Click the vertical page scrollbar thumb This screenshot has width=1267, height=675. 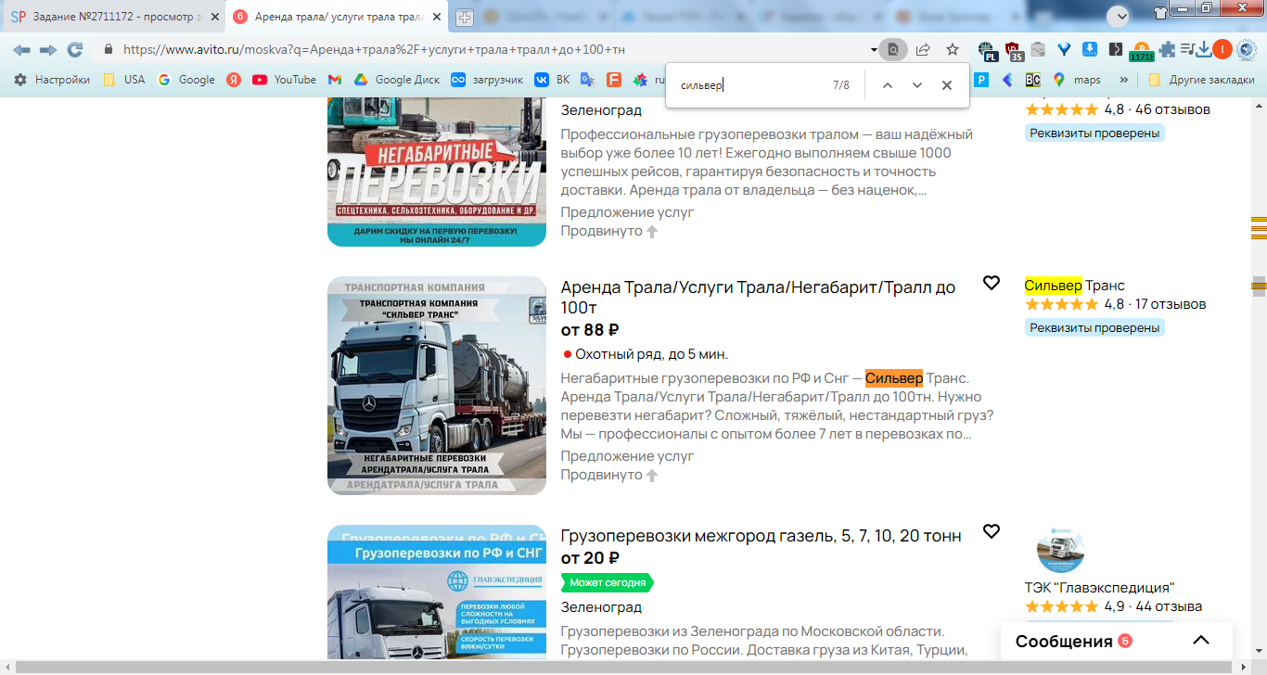click(1259, 285)
